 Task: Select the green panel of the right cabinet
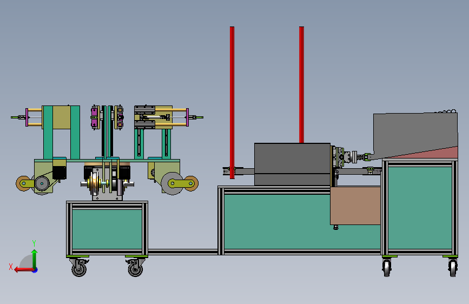[x=420, y=208]
